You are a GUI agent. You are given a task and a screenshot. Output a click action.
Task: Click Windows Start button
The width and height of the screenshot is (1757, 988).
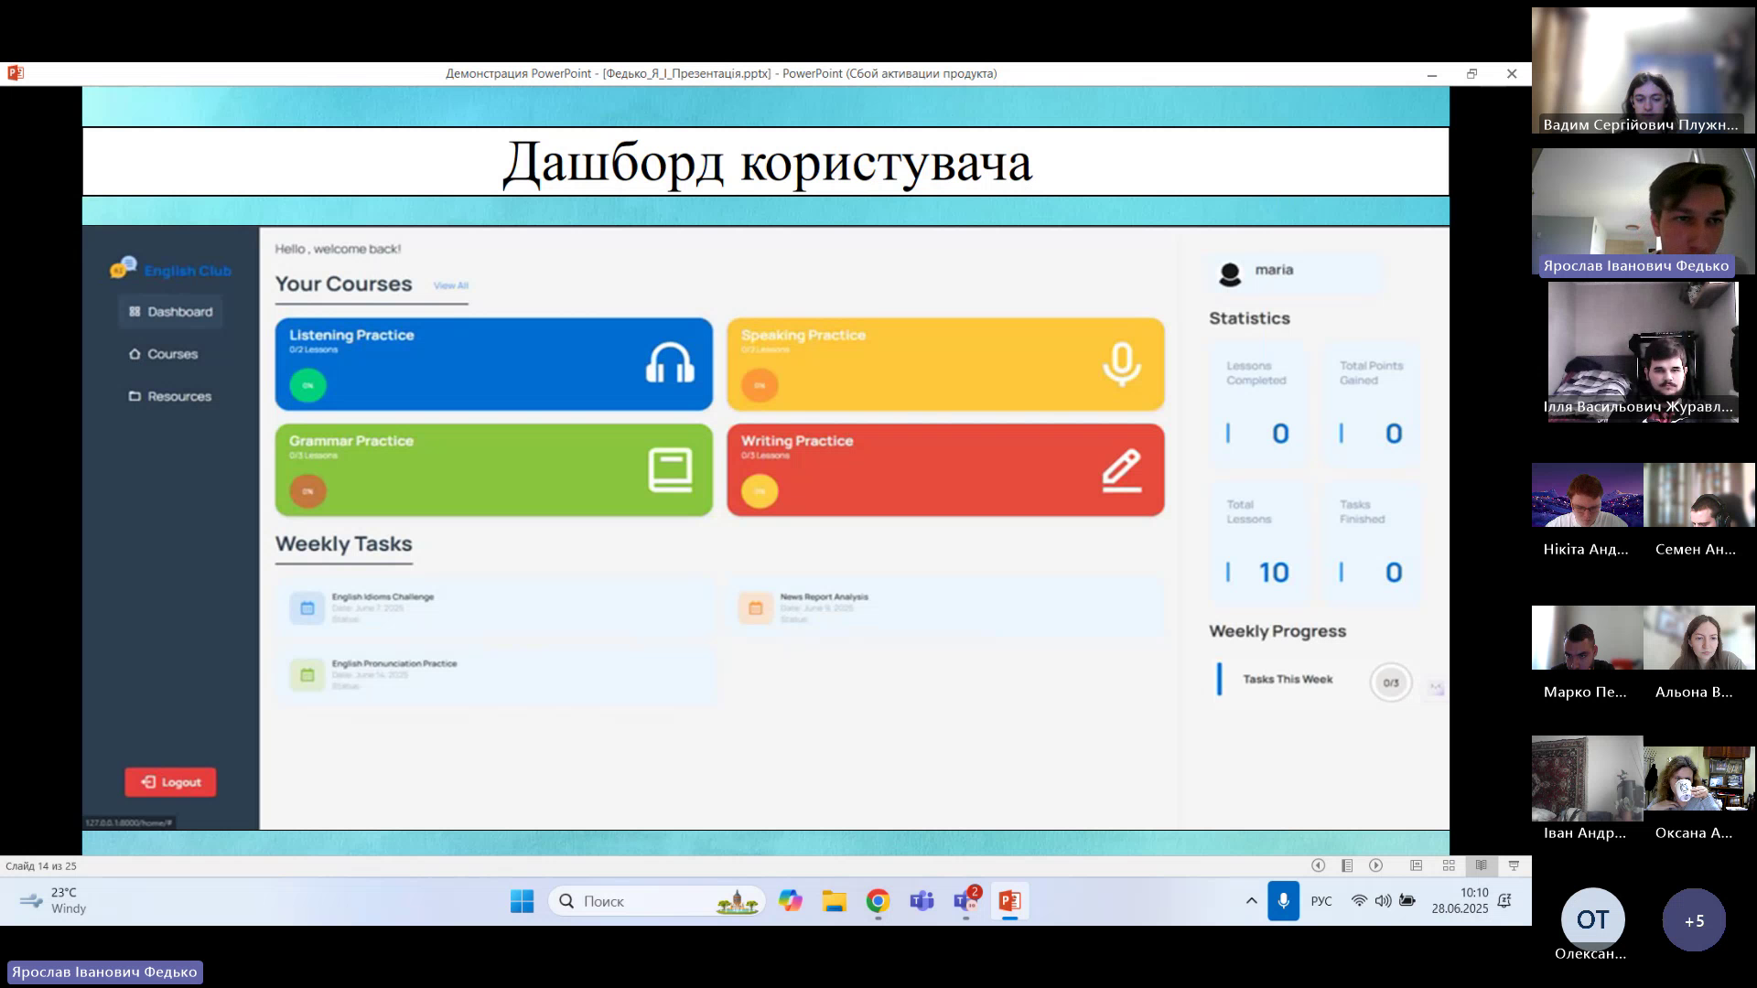[x=522, y=901]
